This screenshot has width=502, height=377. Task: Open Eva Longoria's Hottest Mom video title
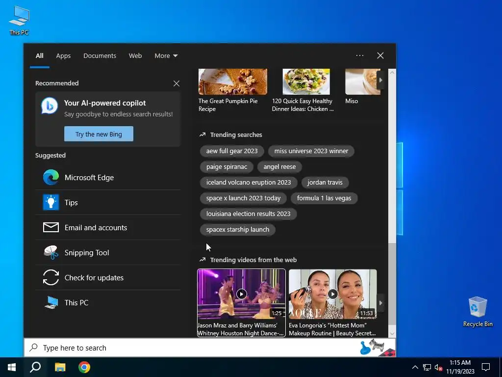click(332, 329)
